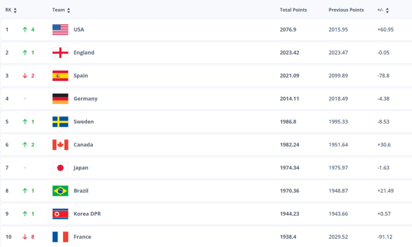Image resolution: width=412 pixels, height=247 pixels.
Task: Open the France team link
Action: 82,237
